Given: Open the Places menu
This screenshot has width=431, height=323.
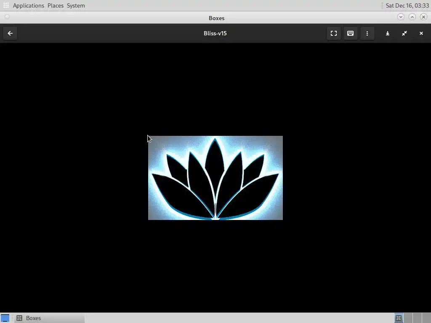Looking at the screenshot, I should click(56, 5).
